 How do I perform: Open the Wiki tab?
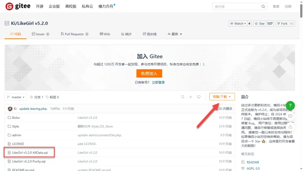tap(105, 34)
